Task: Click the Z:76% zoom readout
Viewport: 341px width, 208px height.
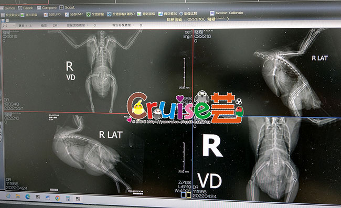Action: point(185,183)
